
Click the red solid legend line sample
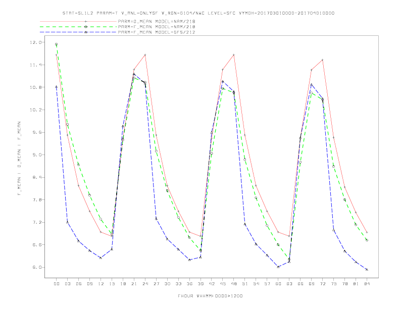[x=78, y=21]
